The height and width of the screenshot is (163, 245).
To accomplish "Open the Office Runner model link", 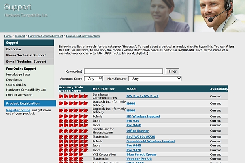I will [138, 131].
